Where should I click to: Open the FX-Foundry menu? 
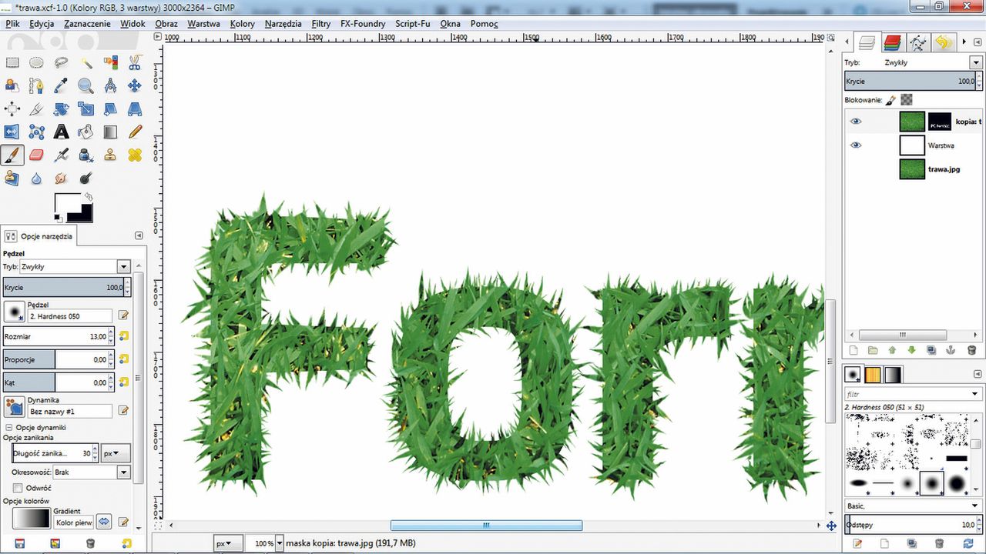click(363, 24)
